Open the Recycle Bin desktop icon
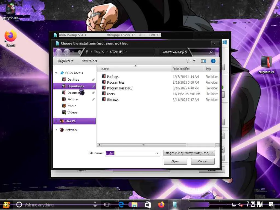The width and height of the screenshot is (280, 210). pyautogui.click(x=11, y=11)
